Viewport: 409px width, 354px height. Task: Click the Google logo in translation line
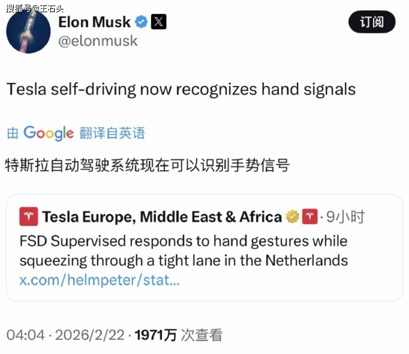click(x=49, y=133)
